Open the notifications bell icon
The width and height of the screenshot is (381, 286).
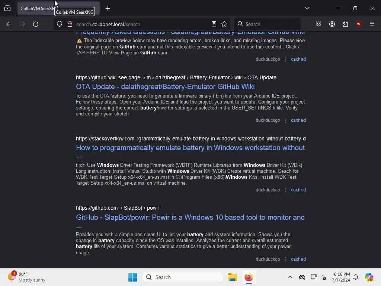[x=356, y=277]
